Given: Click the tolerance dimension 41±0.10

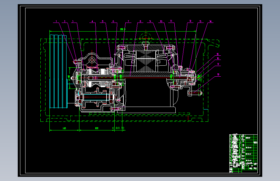Looking at the screenshot, I should pyautogui.click(x=118, y=128).
